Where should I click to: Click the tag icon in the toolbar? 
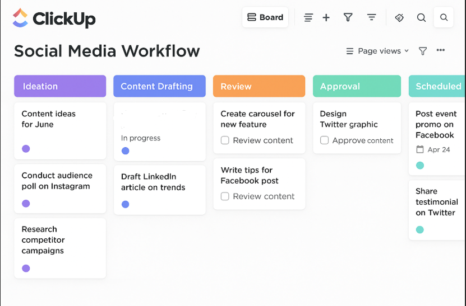coord(399,18)
